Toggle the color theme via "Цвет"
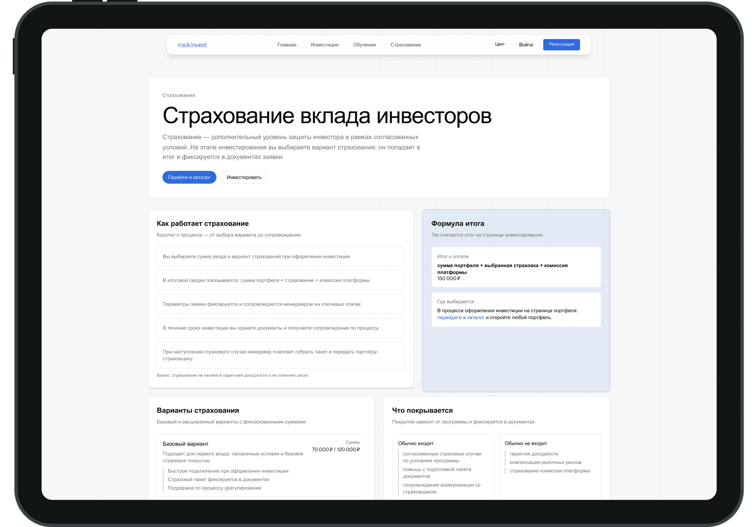This screenshot has width=756, height=527. click(x=500, y=44)
